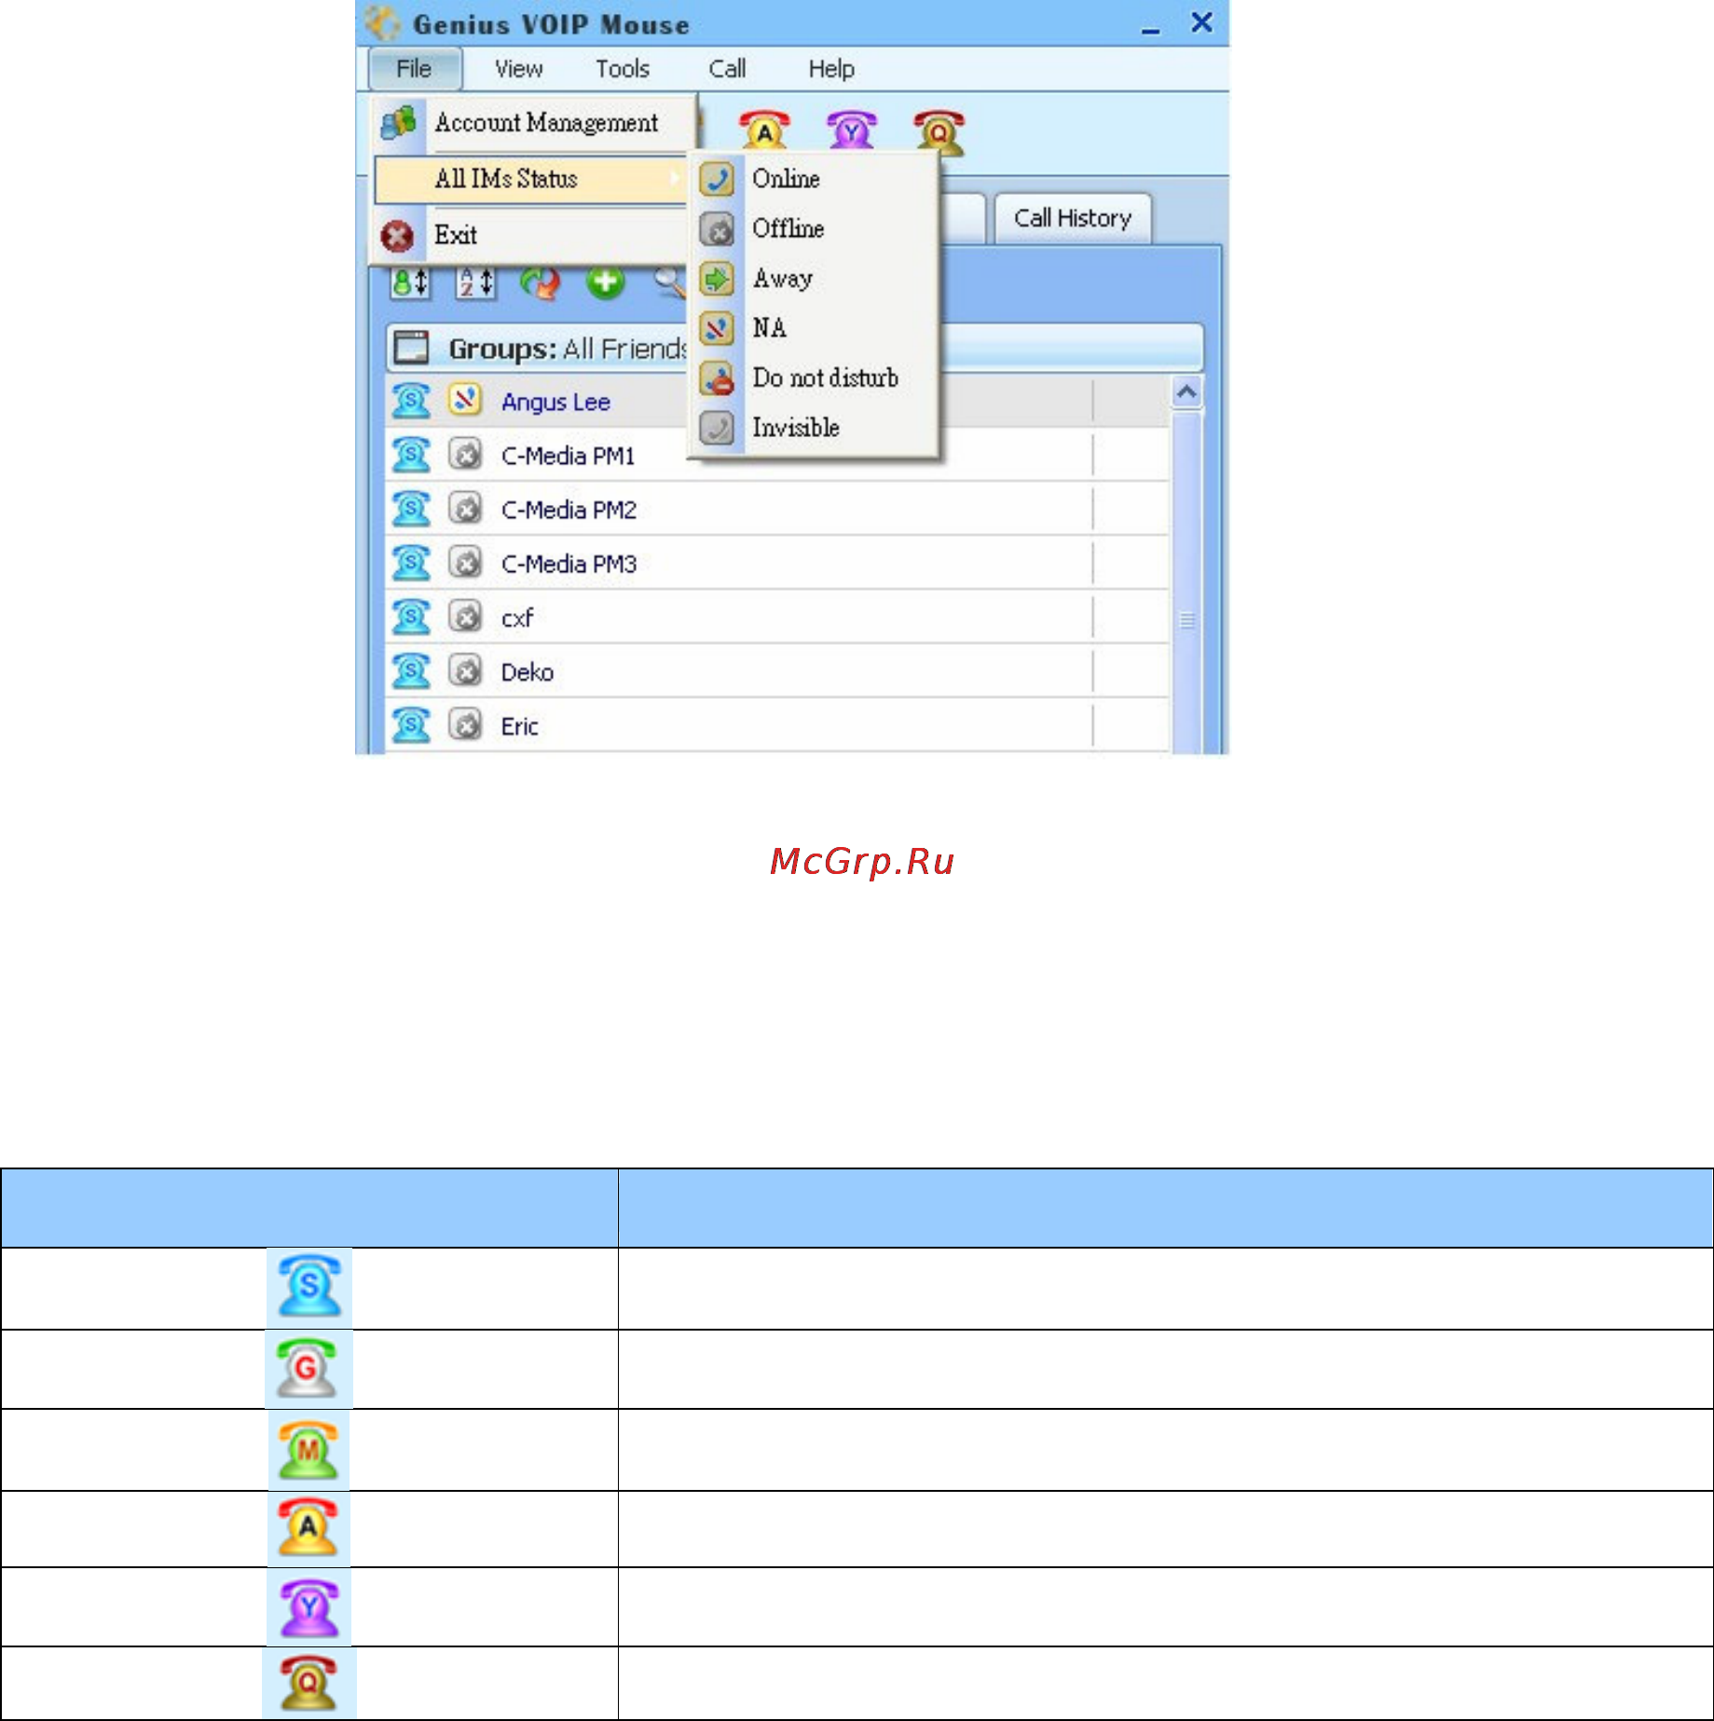Click the AIM 'A' phone toolbar icon
Viewport: 1714px width, 1721px height.
(x=764, y=130)
